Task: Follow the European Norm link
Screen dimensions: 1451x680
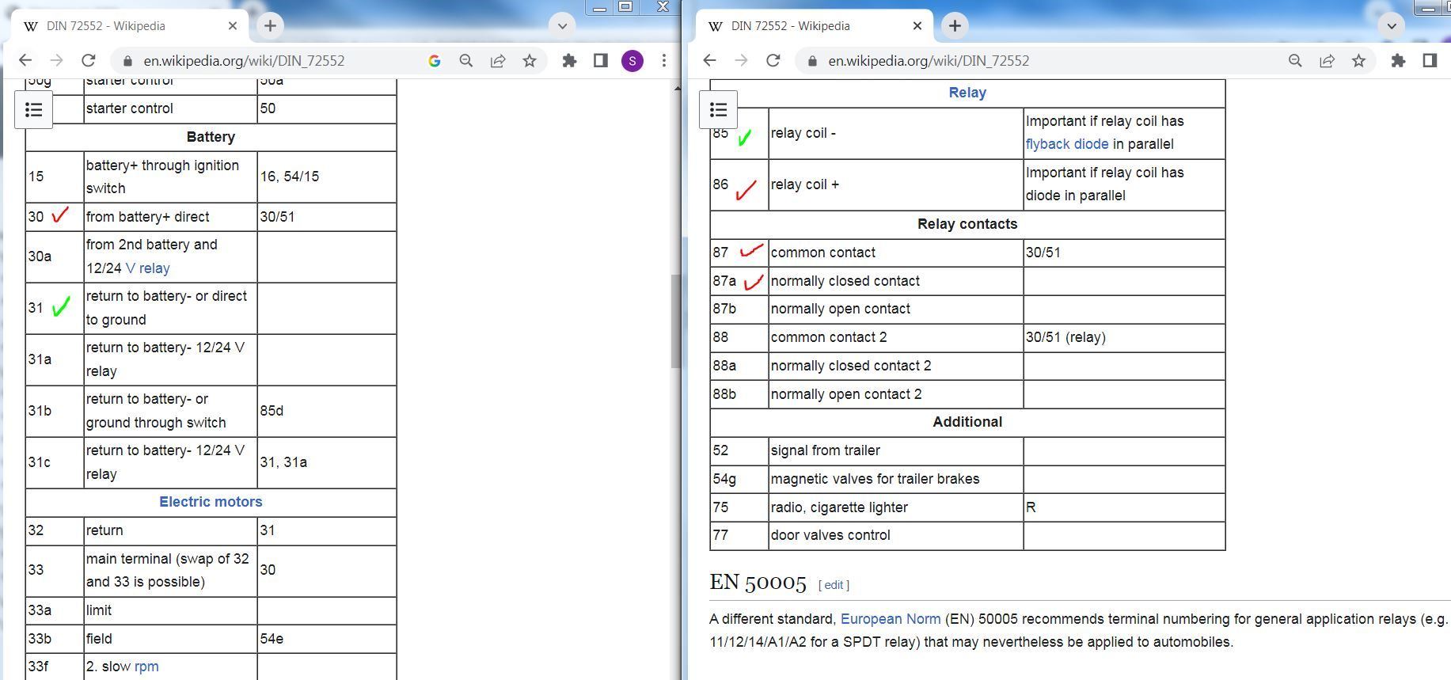Action: (890, 619)
